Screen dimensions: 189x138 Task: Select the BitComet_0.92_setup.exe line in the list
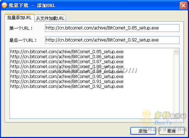(x=67, y=87)
